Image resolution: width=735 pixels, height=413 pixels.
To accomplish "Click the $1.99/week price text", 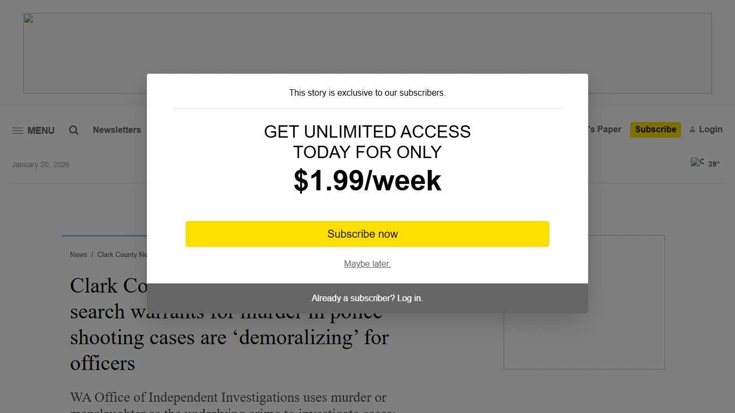I will tap(367, 181).
